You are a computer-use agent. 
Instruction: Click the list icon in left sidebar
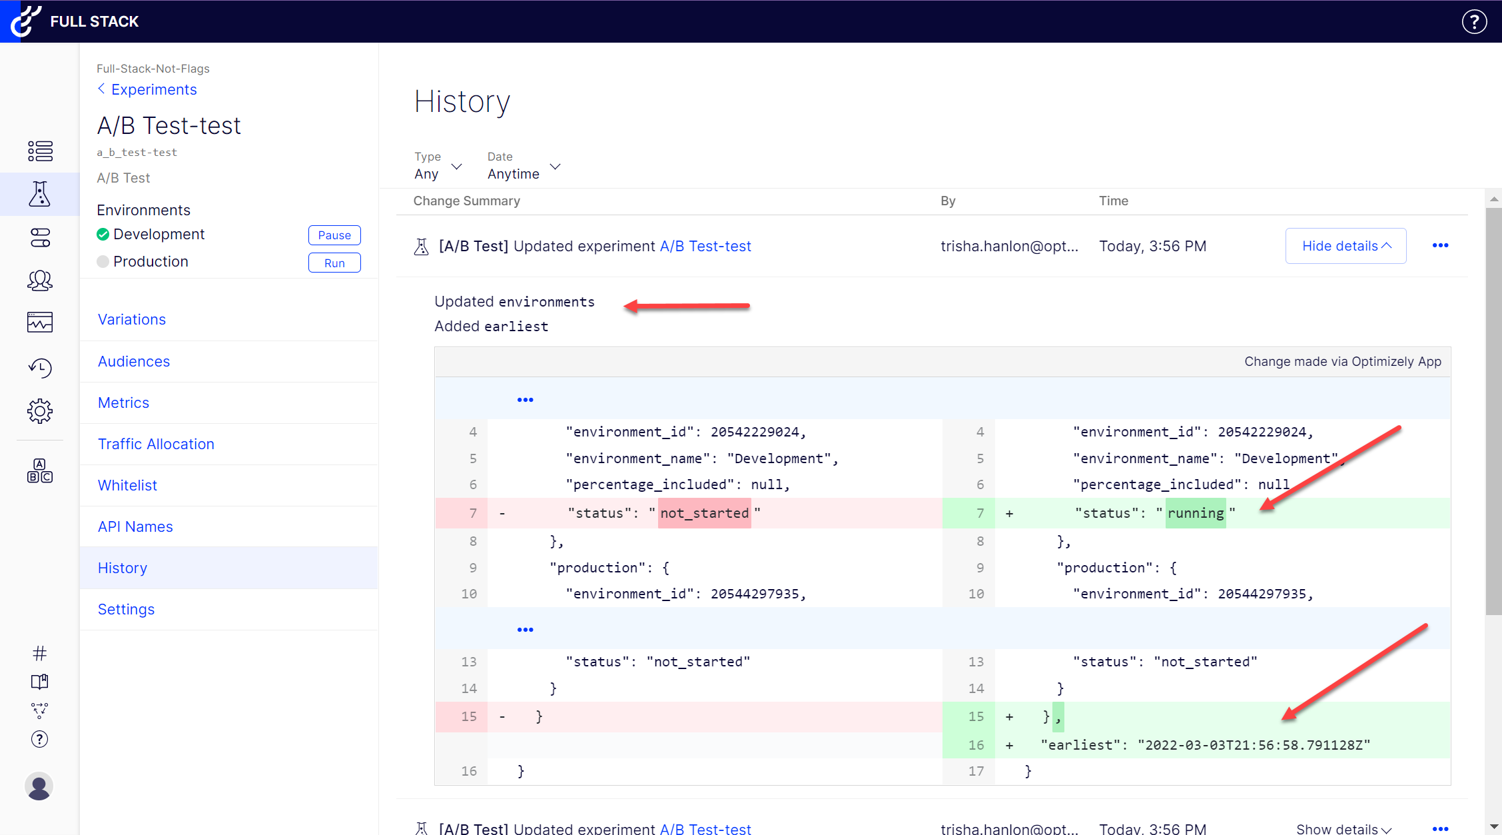coord(39,151)
